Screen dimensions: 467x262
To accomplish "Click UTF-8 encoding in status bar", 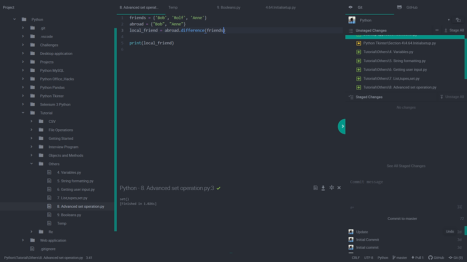I will click(368, 258).
